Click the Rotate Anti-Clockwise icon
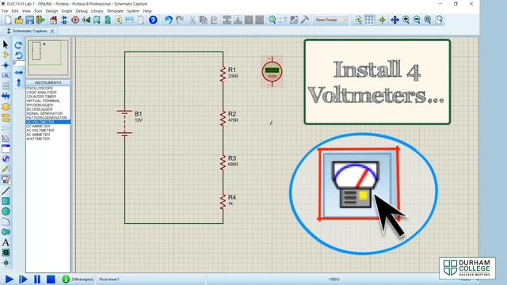Viewport: 507px width, 285px height. 18,55
